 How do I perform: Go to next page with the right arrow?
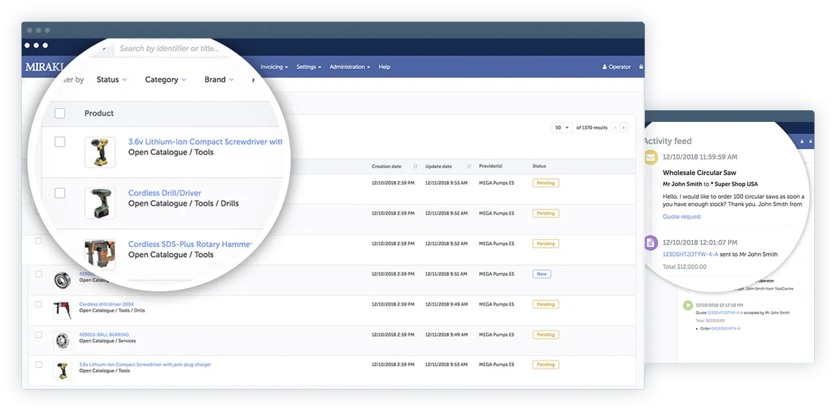pos(623,127)
